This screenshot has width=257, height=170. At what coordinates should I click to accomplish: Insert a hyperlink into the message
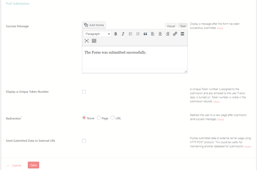click(175, 34)
